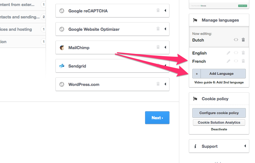
Task: Edit the English language with pencil icon
Action: click(x=228, y=53)
